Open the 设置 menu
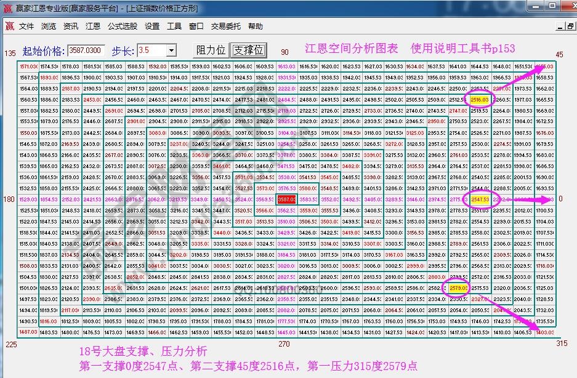Image resolution: width=577 pixels, height=378 pixels. pyautogui.click(x=154, y=26)
